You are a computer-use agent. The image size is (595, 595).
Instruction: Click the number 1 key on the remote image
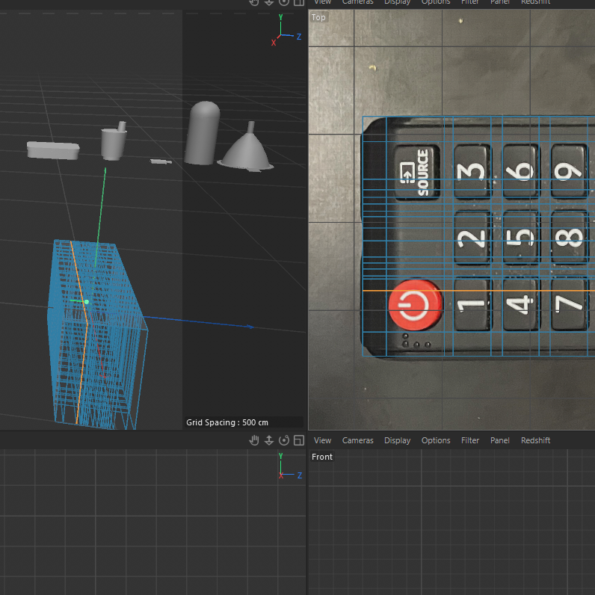point(472,305)
